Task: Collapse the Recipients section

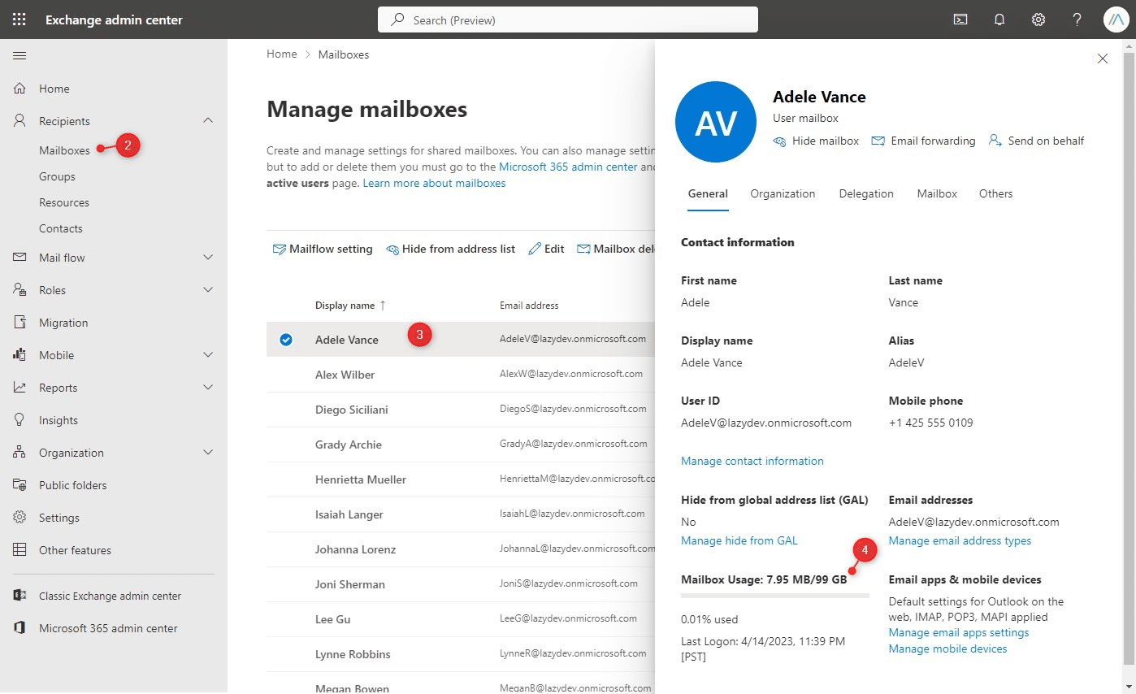Action: 208,120
